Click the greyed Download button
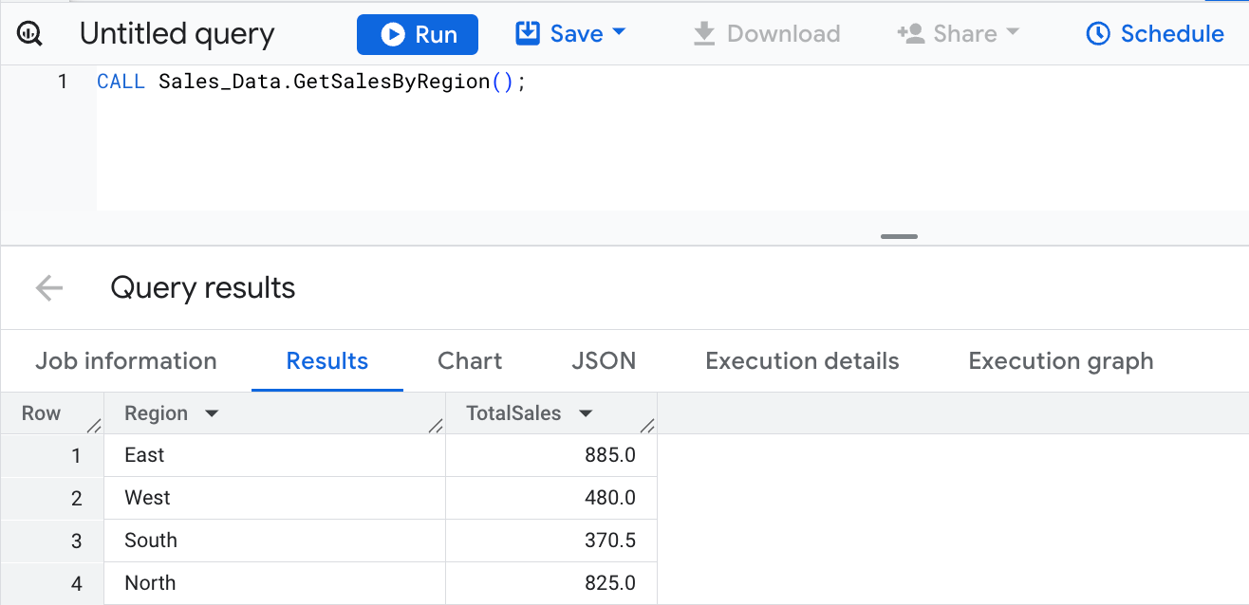The image size is (1249, 605). (766, 34)
